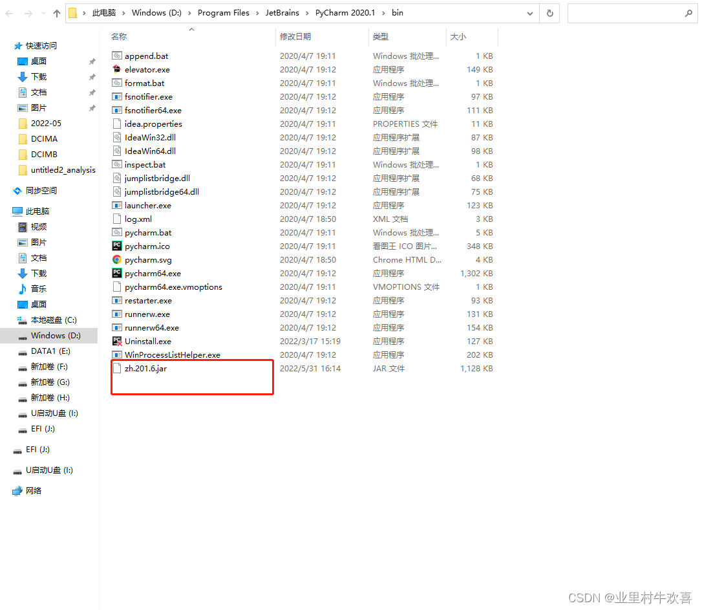702x610 pixels.
Task: Select the idea.properties file name
Action: tap(154, 124)
